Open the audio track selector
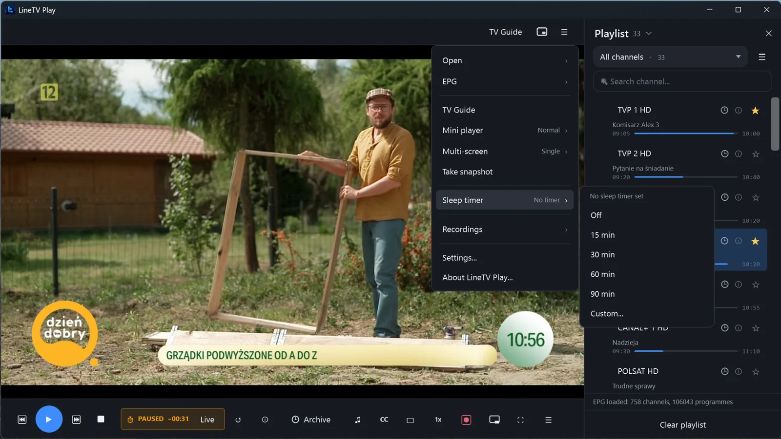Image resolution: width=781 pixels, height=439 pixels. click(x=358, y=420)
